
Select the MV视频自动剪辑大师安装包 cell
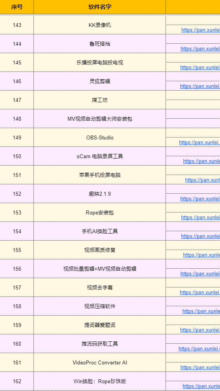pos(100,119)
